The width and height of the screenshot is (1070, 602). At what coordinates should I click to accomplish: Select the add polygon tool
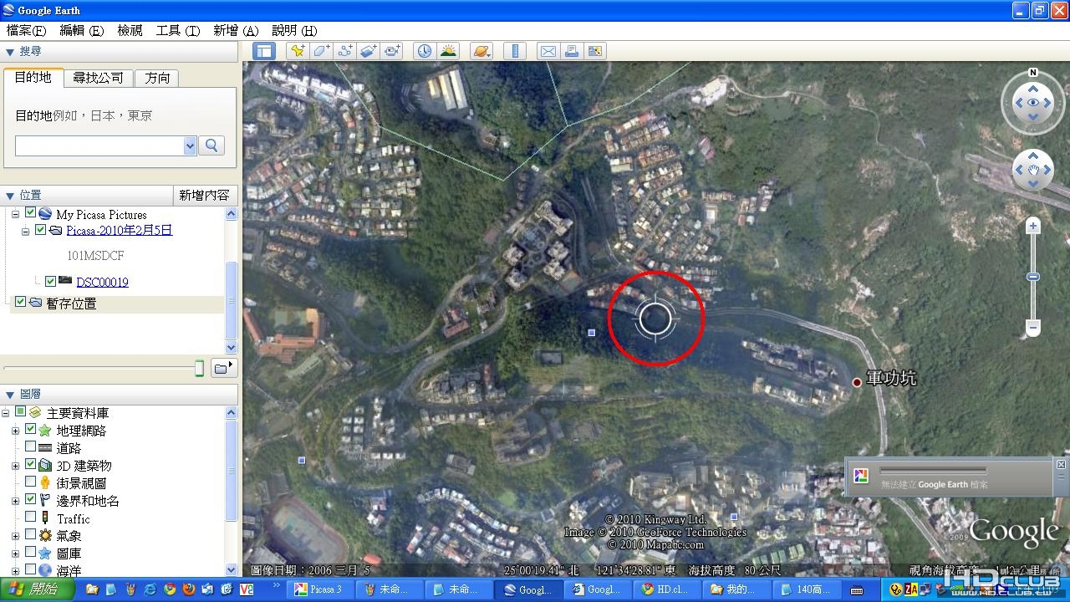[322, 51]
